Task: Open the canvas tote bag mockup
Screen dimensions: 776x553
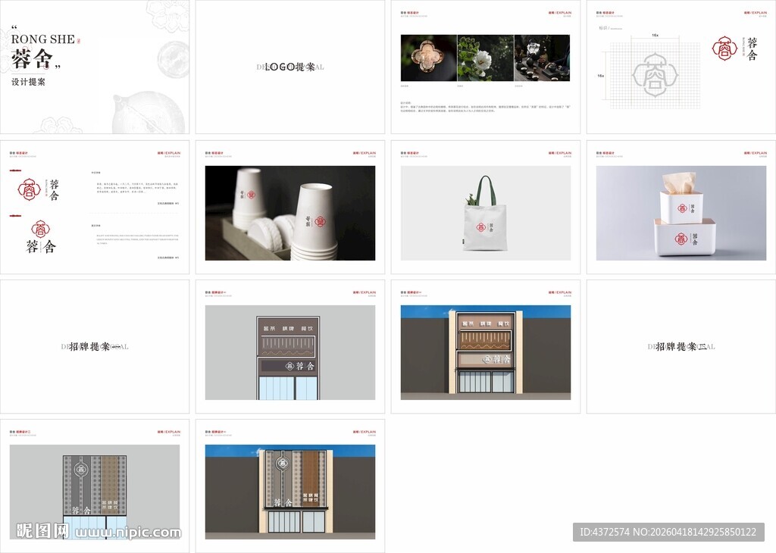Action: [x=486, y=213]
